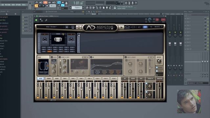Image resolution: width=210 pixels, height=118 pixels.
Task: Arm the FL Studio record button
Action: point(47,6)
